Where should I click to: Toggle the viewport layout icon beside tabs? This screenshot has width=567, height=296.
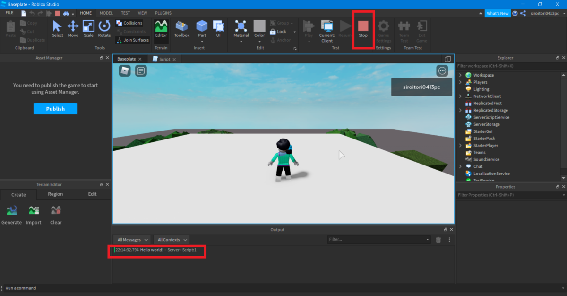447,59
